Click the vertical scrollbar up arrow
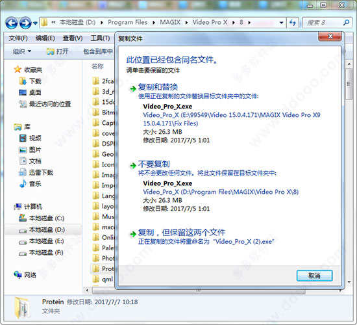 (x=349, y=64)
